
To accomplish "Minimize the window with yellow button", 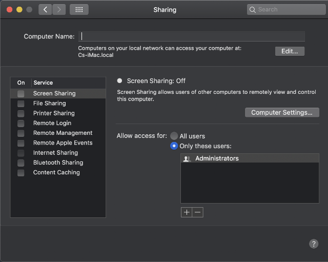I will pyautogui.click(x=19, y=10).
